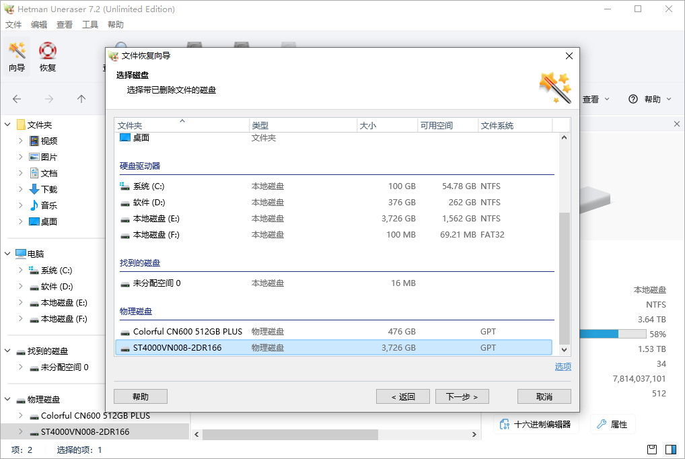Click the up navigation arrow

[81, 98]
